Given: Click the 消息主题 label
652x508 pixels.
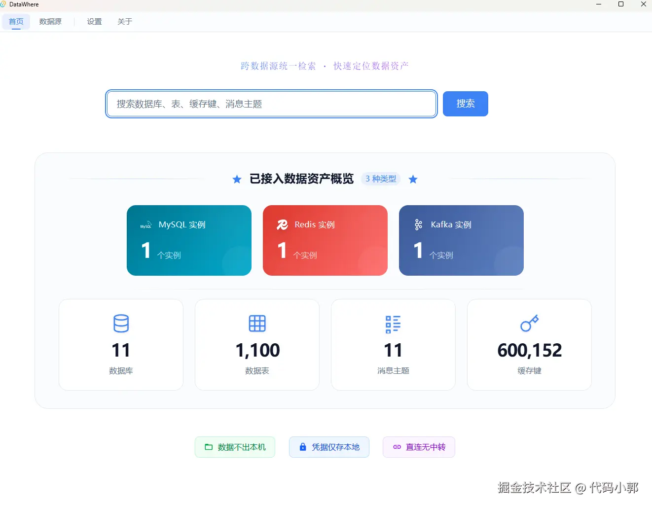Looking at the screenshot, I should click(x=393, y=370).
